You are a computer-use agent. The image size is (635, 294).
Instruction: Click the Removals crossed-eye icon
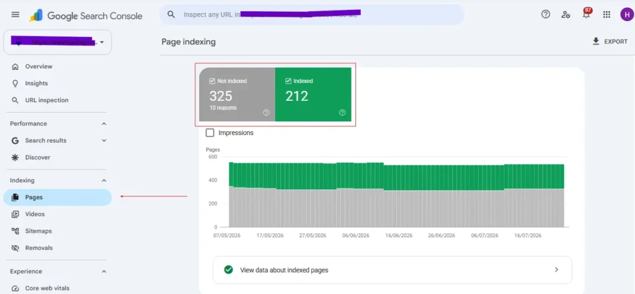(x=16, y=248)
